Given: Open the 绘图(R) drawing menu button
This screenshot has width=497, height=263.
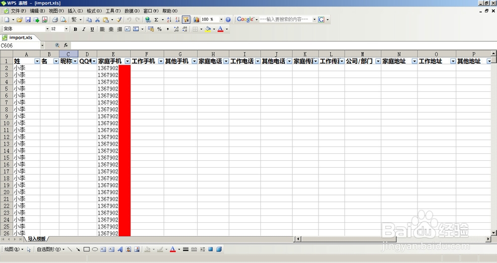Looking at the screenshot, I should click(x=13, y=250).
